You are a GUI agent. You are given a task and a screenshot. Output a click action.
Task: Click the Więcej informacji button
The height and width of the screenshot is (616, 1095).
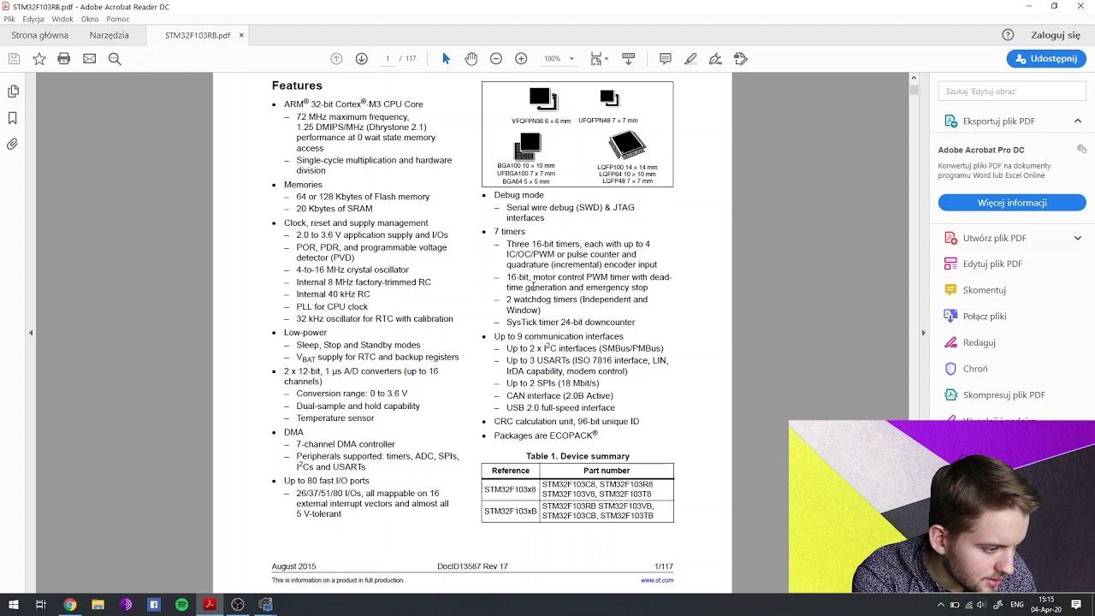1012,203
